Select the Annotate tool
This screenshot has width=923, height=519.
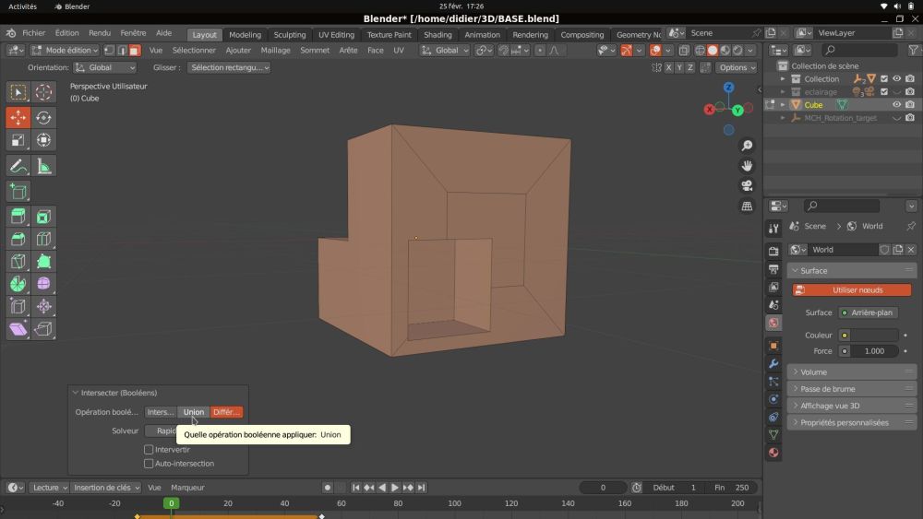point(18,166)
